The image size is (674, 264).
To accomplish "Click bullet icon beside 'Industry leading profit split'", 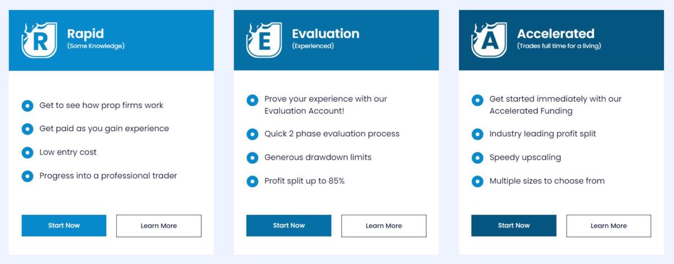I will coord(477,134).
